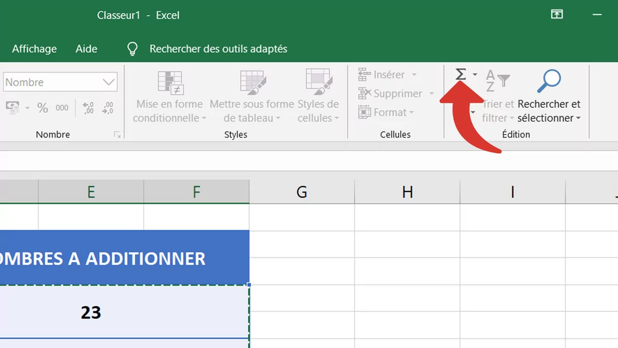The height and width of the screenshot is (348, 618).
Task: Click the increase decimal icon
Action: (x=88, y=108)
